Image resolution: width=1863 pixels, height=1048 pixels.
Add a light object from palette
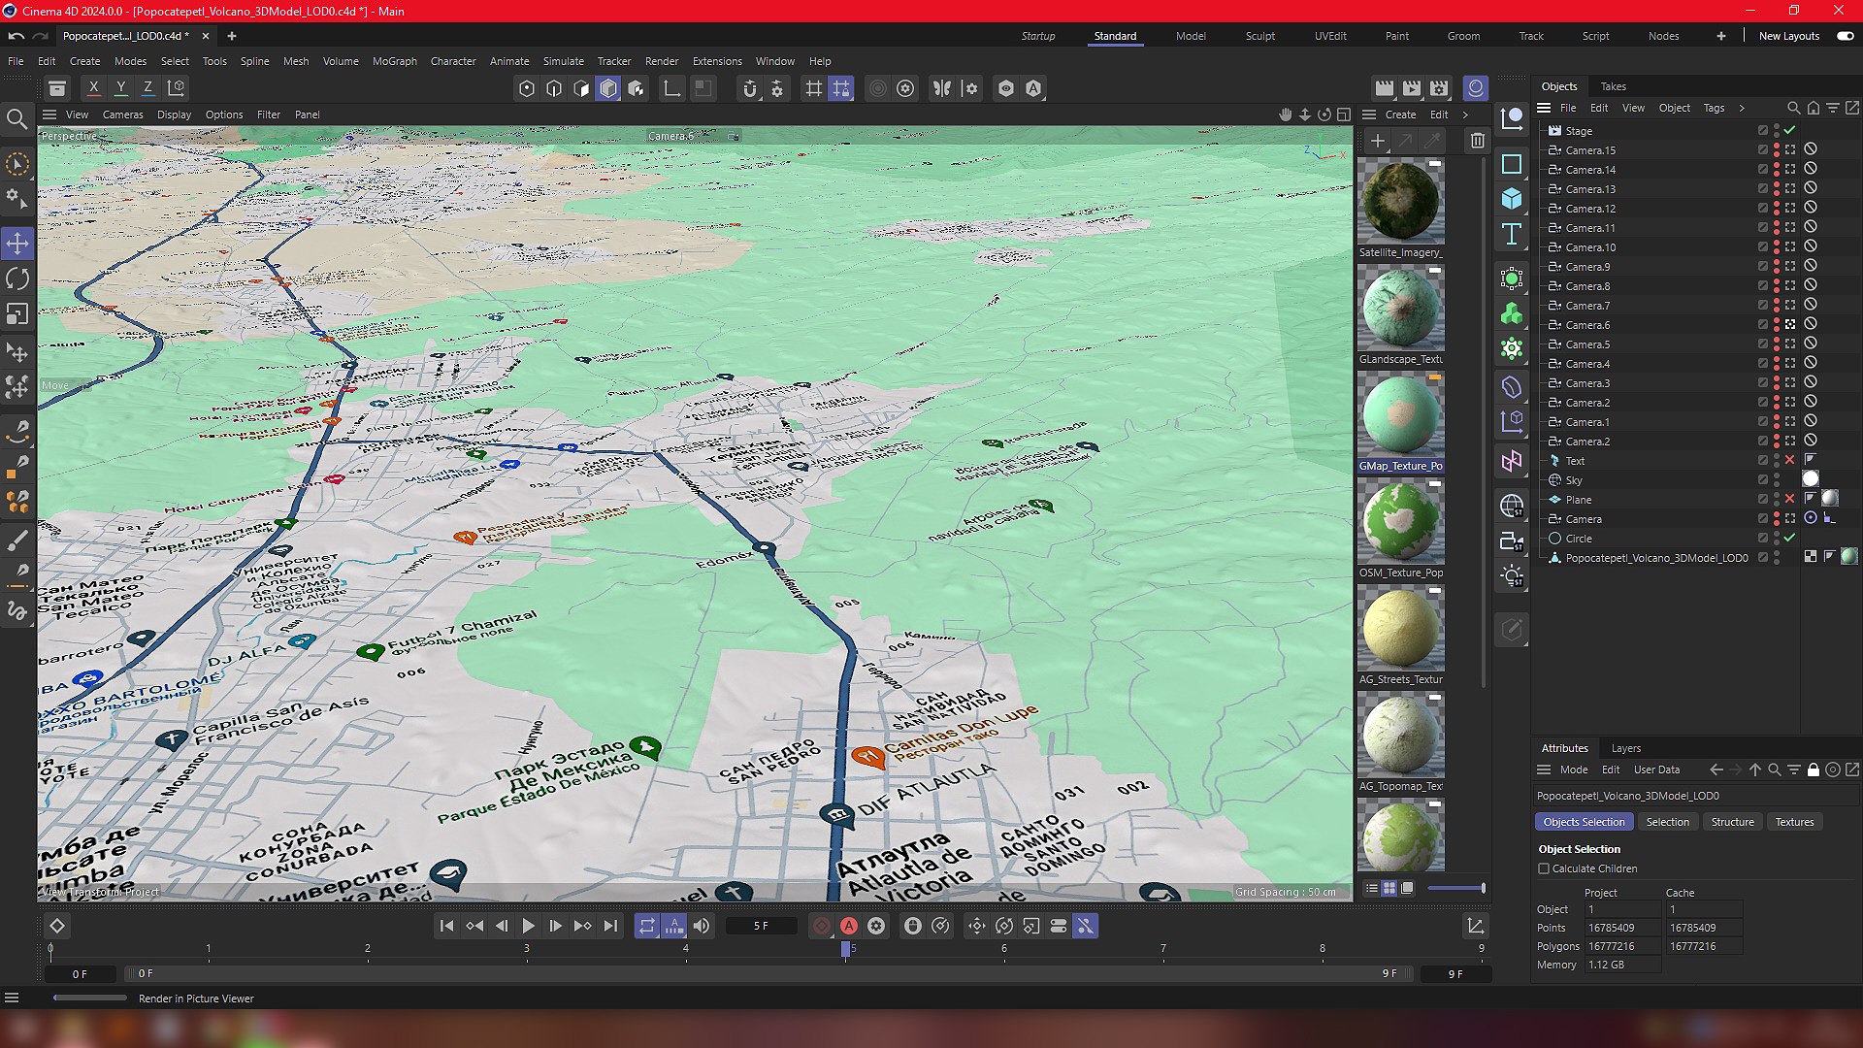(x=1512, y=575)
